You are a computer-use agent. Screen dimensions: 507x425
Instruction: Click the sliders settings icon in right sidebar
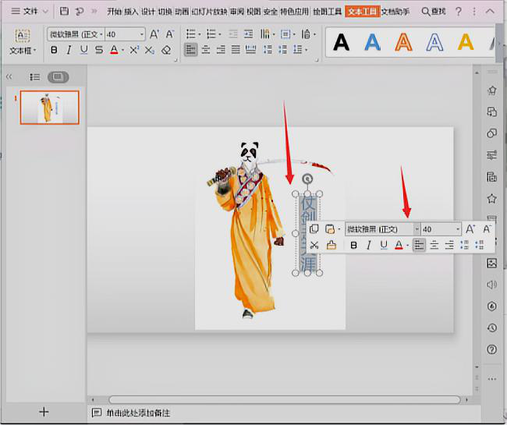[492, 155]
